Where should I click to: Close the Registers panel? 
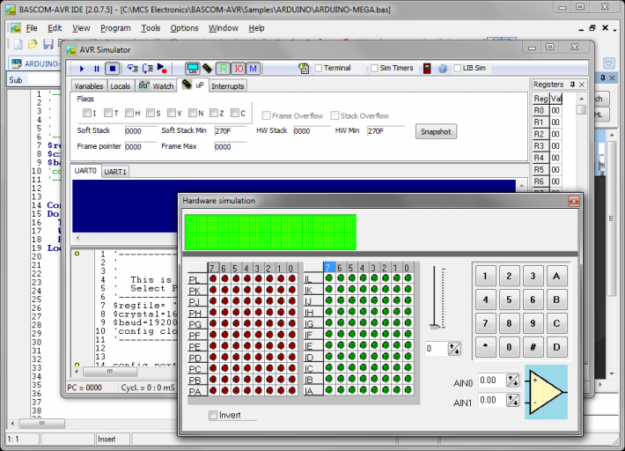[x=582, y=85]
